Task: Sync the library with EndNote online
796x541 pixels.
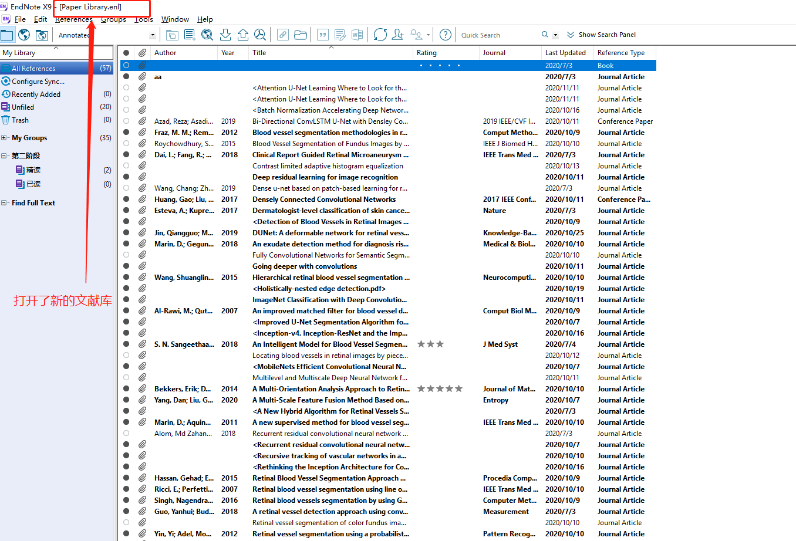Action: point(380,35)
